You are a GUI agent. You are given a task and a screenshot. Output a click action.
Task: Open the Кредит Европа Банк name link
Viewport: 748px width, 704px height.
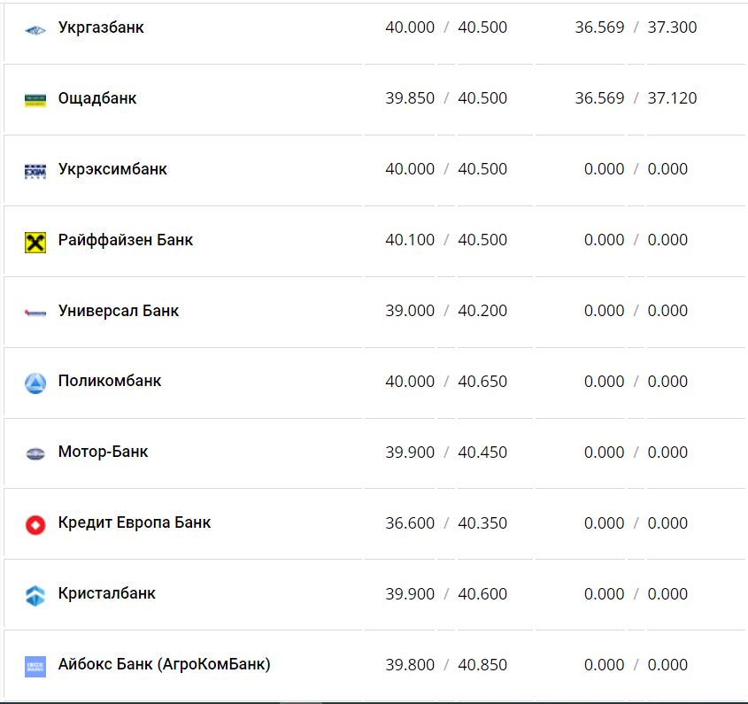point(135,522)
